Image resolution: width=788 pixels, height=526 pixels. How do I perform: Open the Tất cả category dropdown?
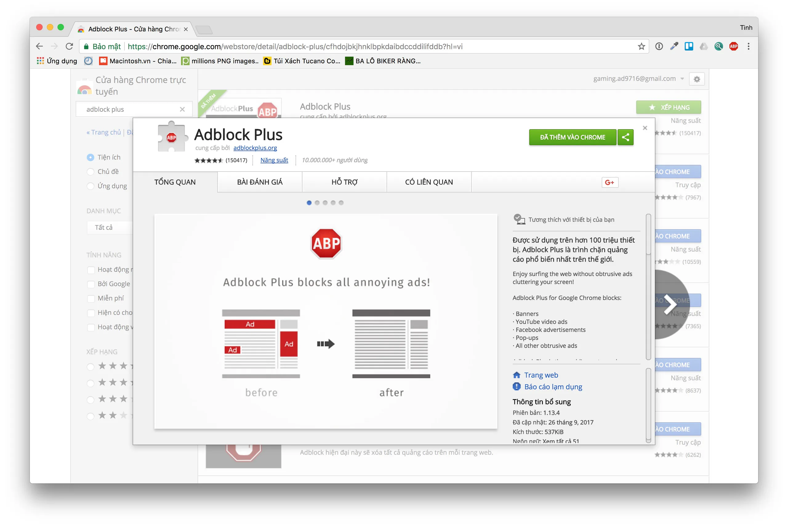point(110,227)
